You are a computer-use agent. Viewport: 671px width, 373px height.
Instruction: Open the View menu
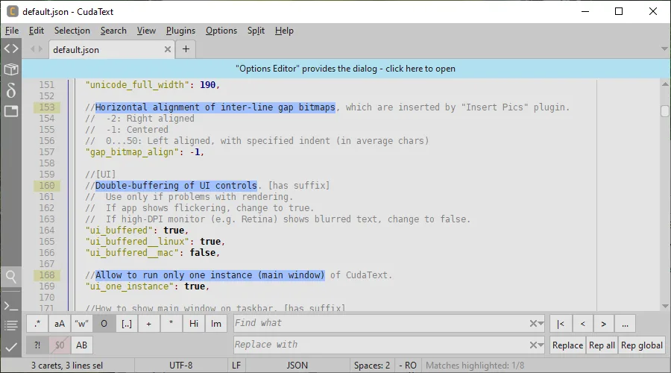point(146,31)
